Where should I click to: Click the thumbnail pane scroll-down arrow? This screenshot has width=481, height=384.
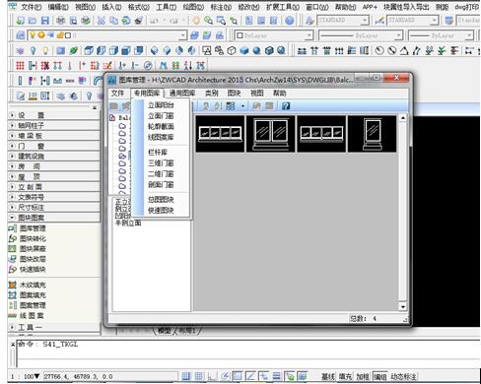403,306
